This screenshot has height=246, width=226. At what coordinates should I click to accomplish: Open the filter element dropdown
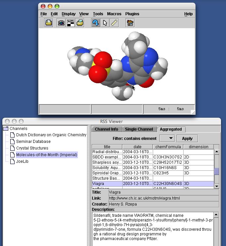pyautogui.click(x=167, y=138)
